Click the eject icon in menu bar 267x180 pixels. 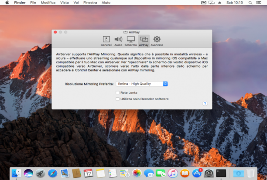tap(219, 3)
